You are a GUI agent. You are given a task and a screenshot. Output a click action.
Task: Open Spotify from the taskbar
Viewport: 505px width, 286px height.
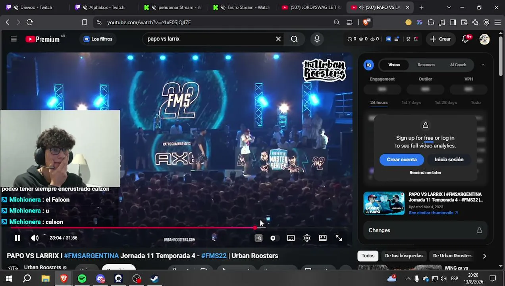point(82,278)
